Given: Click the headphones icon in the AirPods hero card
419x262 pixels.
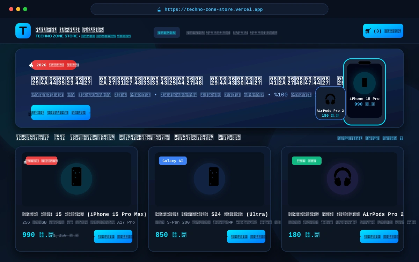Looking at the screenshot, I should coord(330,99).
